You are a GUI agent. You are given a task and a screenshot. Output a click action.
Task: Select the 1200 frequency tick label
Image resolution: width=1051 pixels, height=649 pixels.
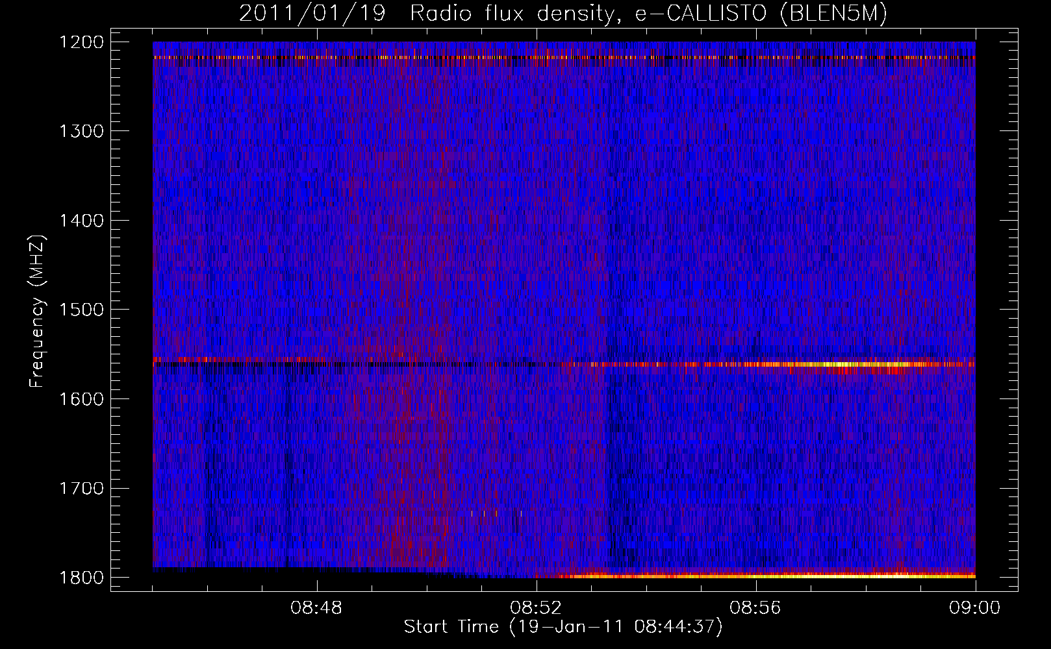(81, 42)
